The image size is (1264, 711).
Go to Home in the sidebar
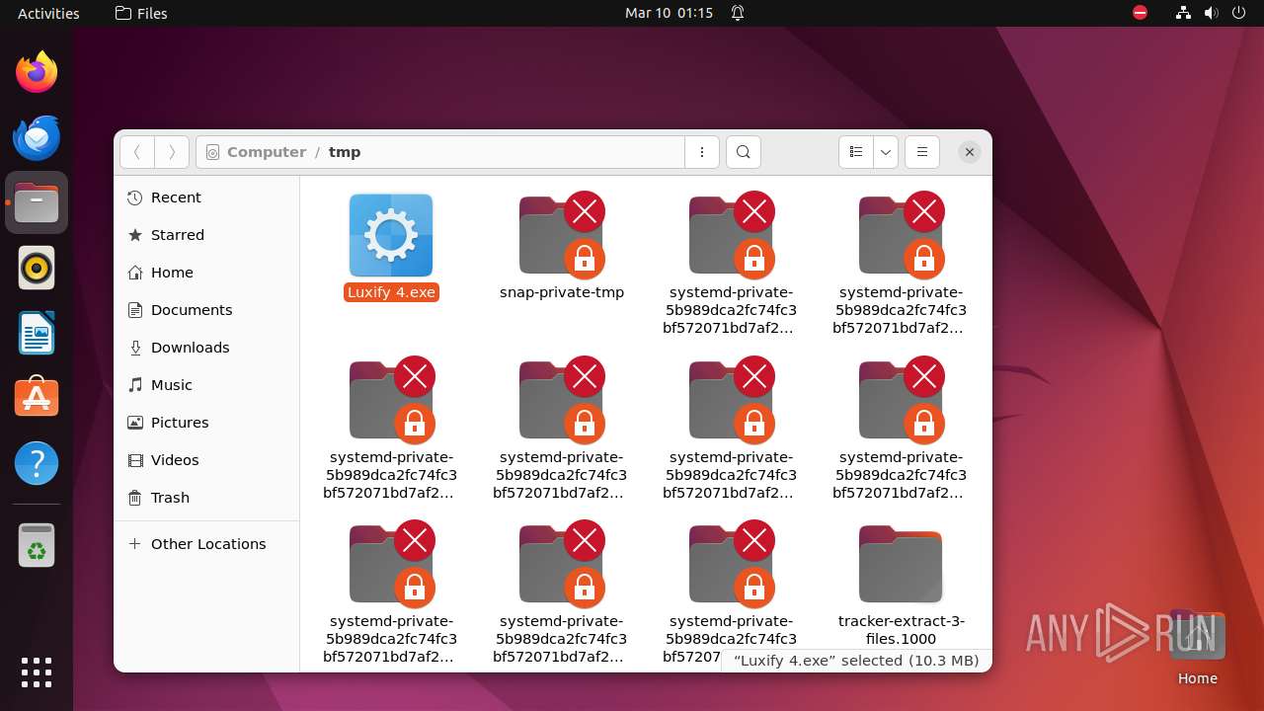click(206, 273)
